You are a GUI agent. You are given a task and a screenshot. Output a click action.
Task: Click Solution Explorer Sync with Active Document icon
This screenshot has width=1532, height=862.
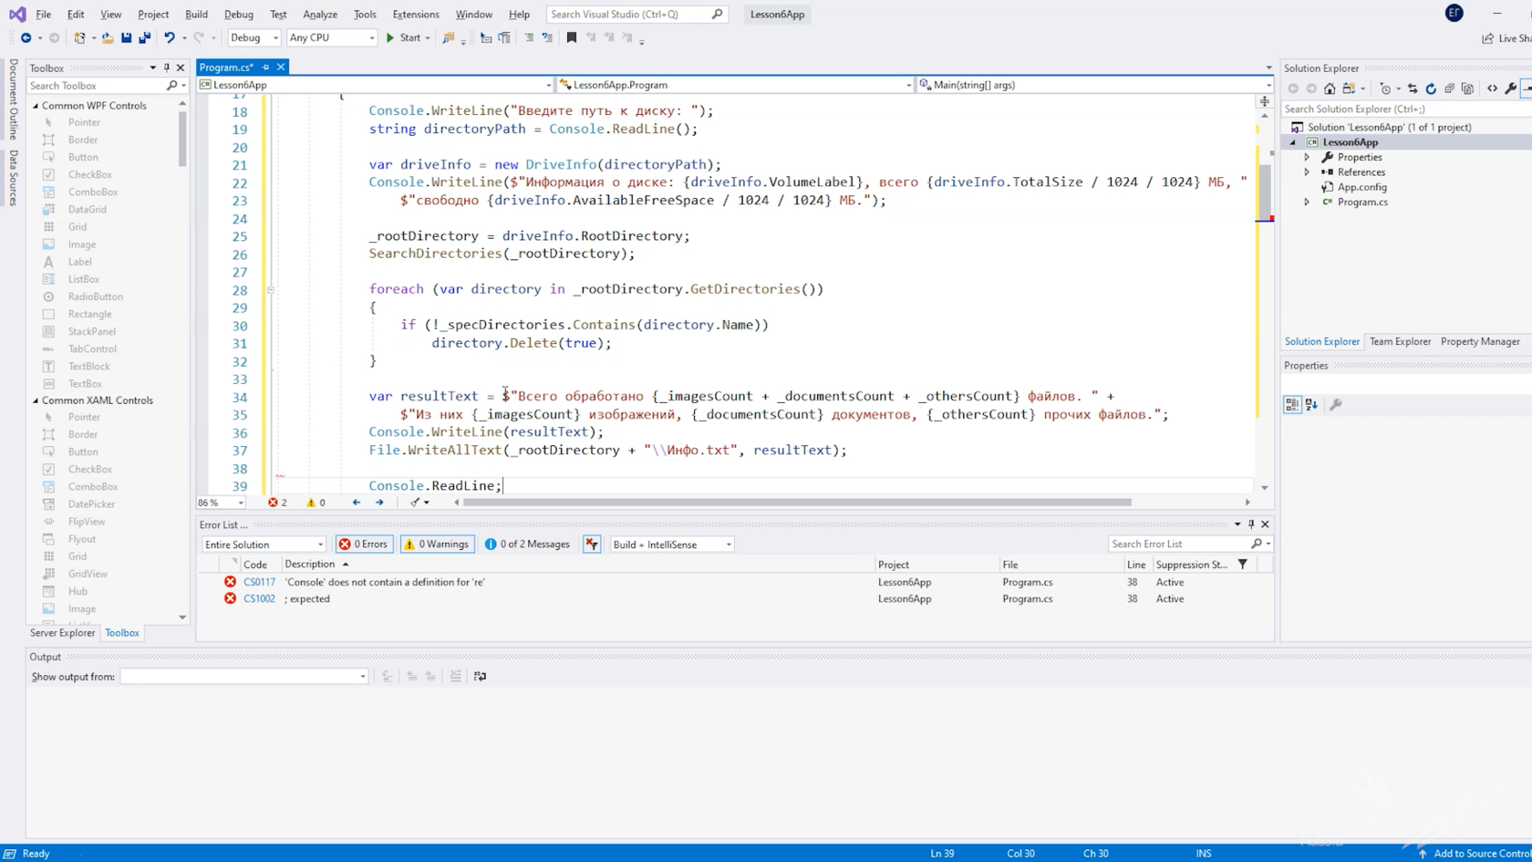(x=1413, y=88)
